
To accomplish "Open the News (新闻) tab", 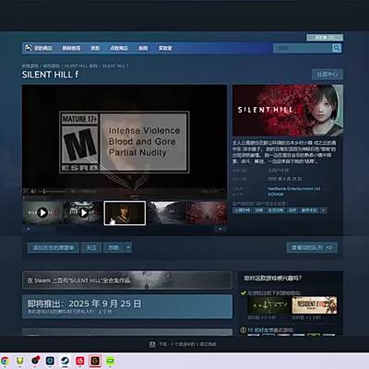I will click(x=143, y=48).
